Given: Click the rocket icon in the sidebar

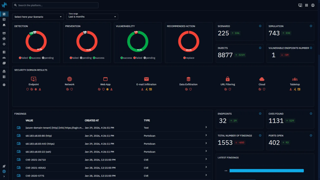Looking at the screenshot, I should (x=4, y=166).
